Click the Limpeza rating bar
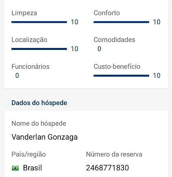172x177 pixels. click(x=39, y=22)
